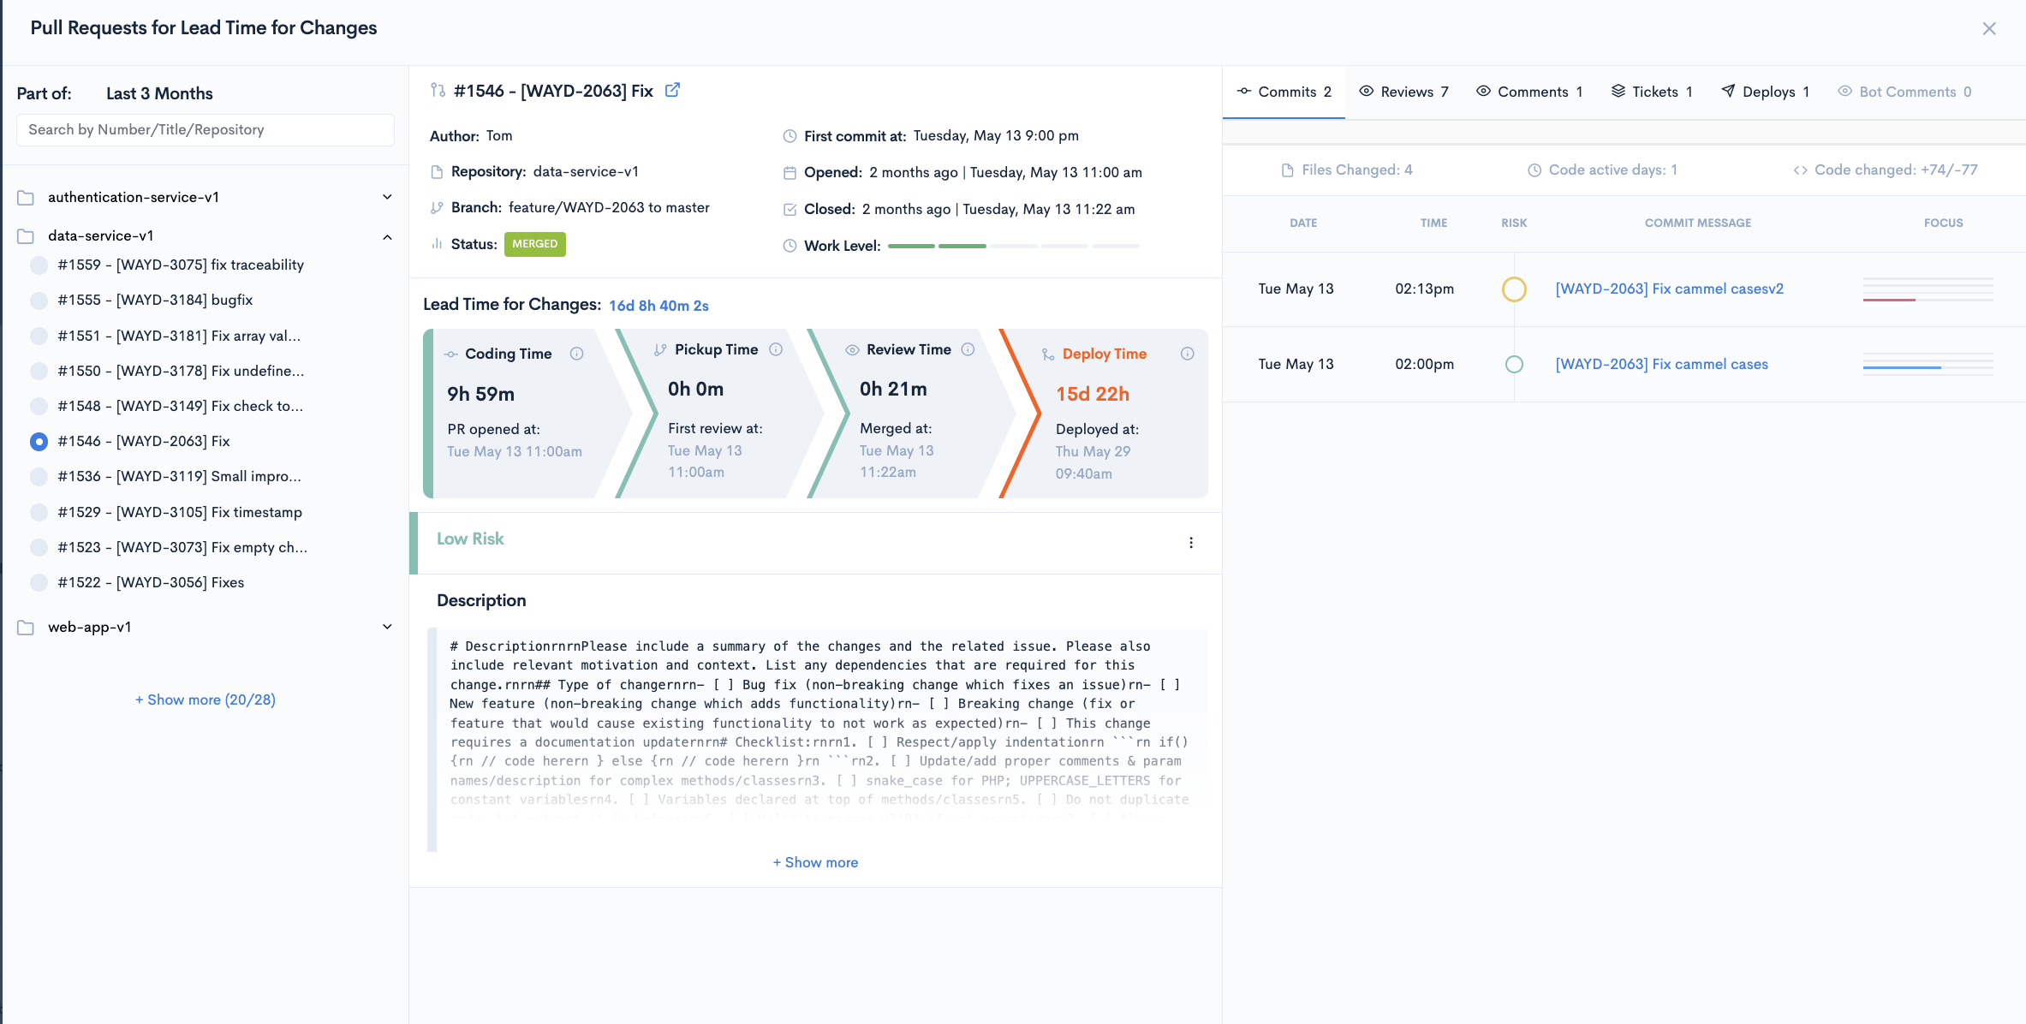
Task: Click focus bar for casesv2 commit
Action: 1928,289
